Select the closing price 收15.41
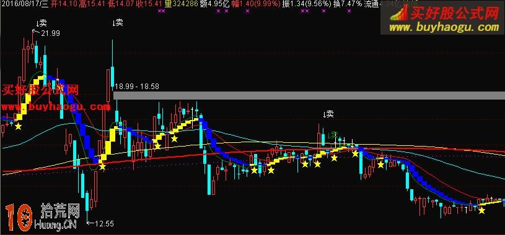The width and height of the screenshot is (505, 235). [x=149, y=4]
